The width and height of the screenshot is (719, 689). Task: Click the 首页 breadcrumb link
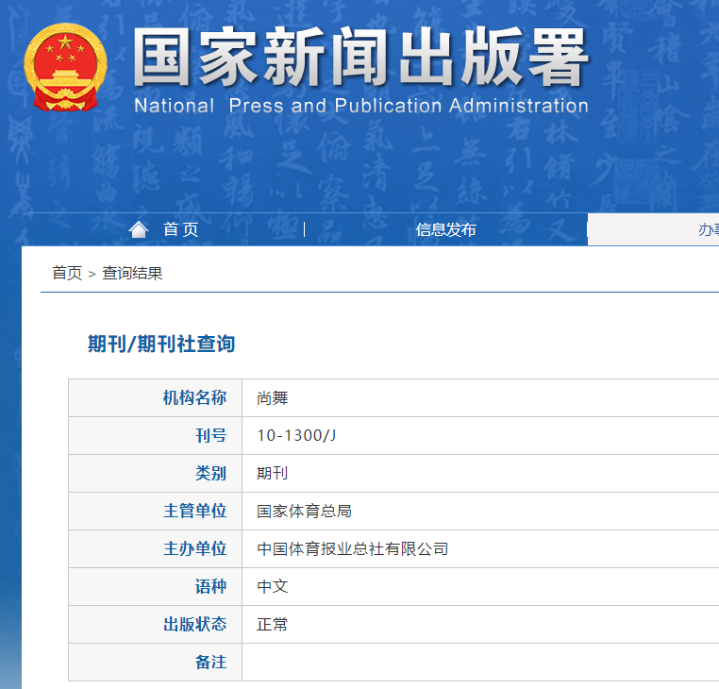pyautogui.click(x=66, y=273)
